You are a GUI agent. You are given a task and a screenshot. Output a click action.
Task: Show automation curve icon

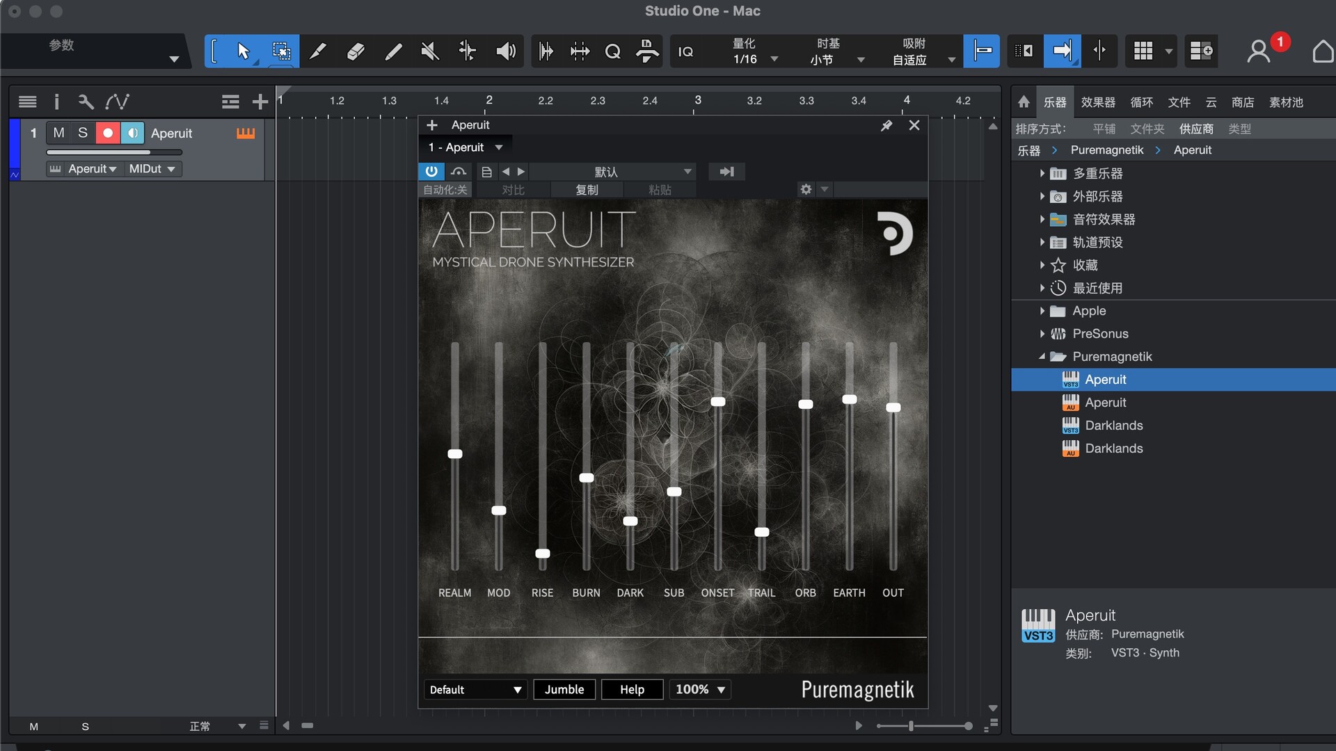point(117,102)
